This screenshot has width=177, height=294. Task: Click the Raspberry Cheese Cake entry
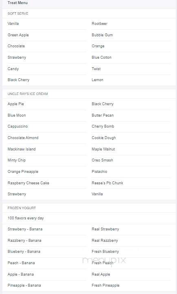tap(28, 183)
